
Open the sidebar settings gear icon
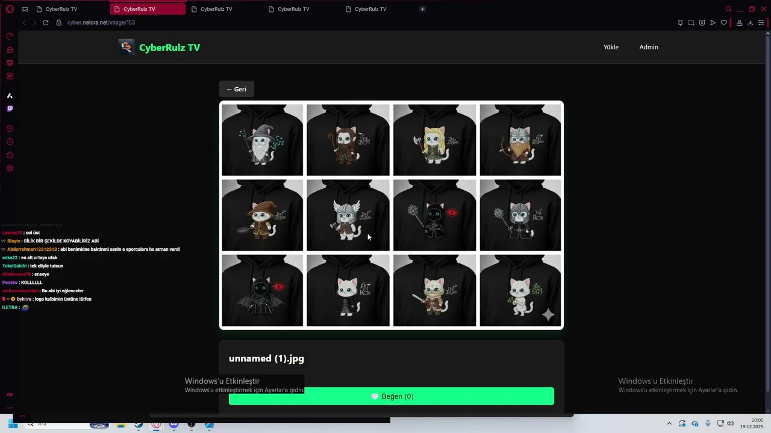(x=10, y=168)
